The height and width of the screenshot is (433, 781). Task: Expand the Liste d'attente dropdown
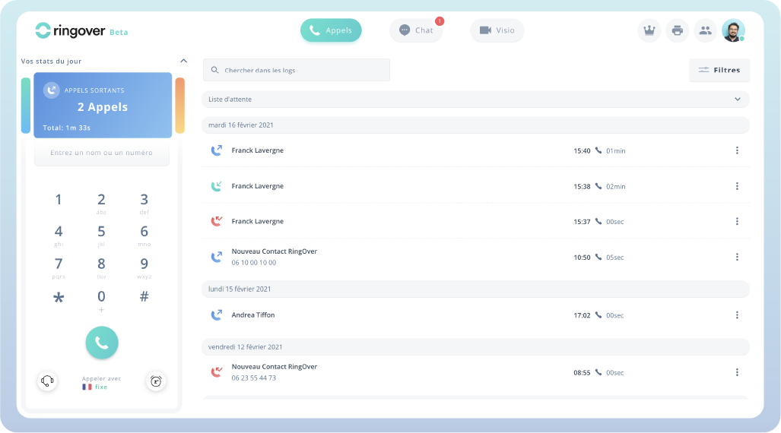tap(475, 99)
